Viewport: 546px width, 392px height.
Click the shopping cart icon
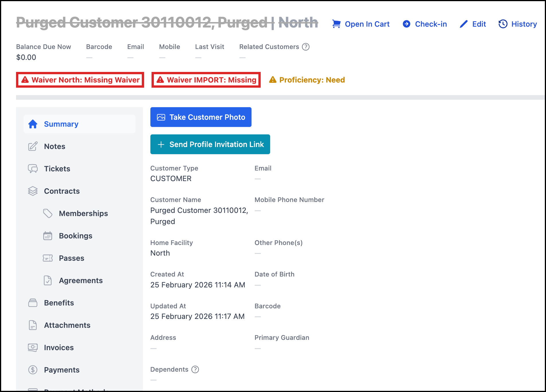tap(336, 24)
